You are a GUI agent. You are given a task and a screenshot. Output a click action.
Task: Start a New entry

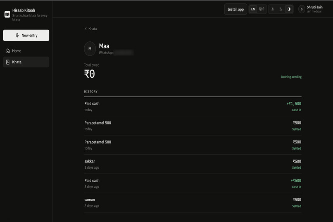point(26,35)
